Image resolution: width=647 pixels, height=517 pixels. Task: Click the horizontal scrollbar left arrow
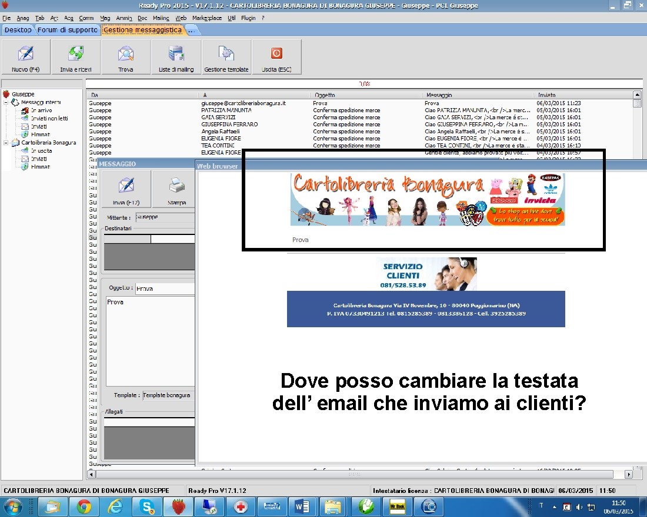coord(91,475)
